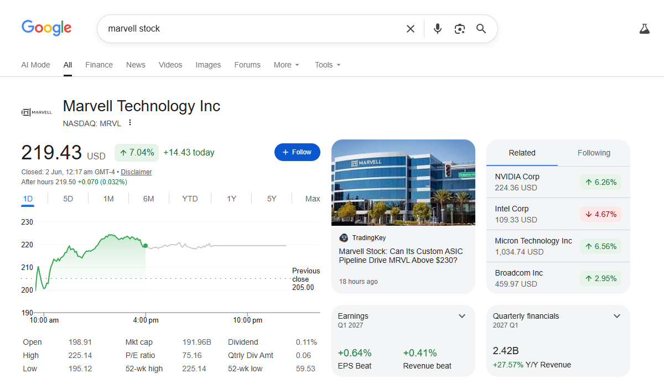Open Search Labs flask icon
Screen dimensions: 664x389
tap(644, 29)
